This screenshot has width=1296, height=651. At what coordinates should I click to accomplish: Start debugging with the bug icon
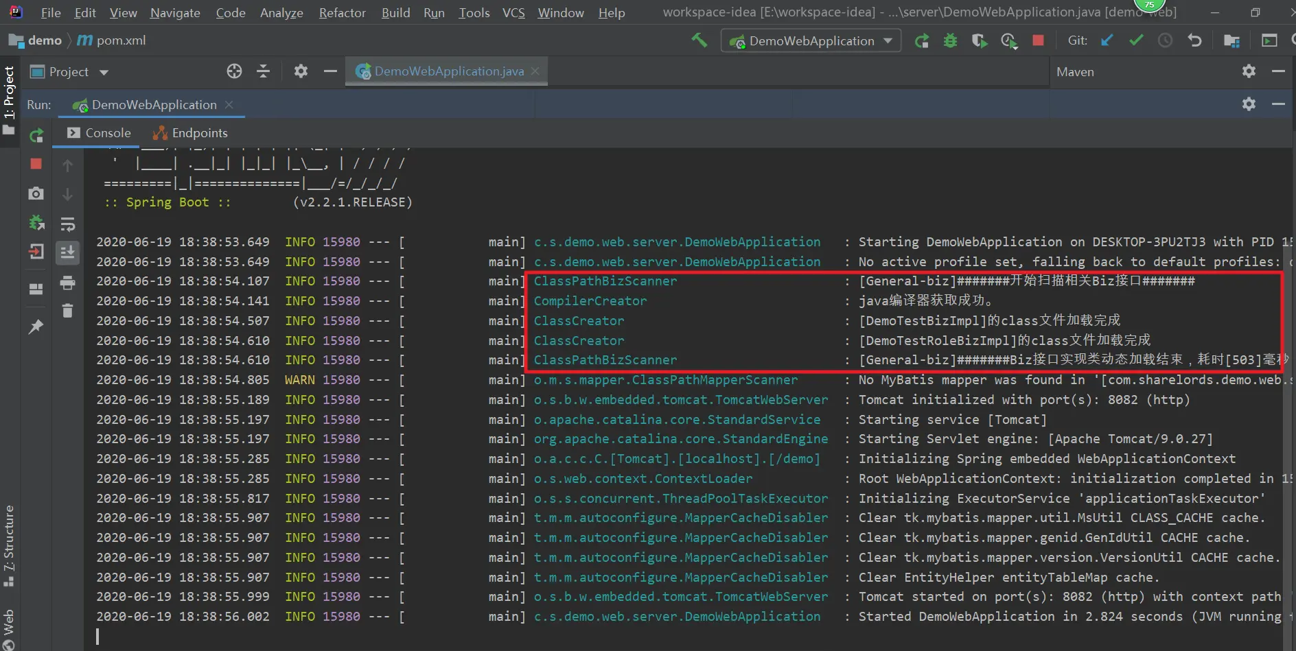pos(950,41)
